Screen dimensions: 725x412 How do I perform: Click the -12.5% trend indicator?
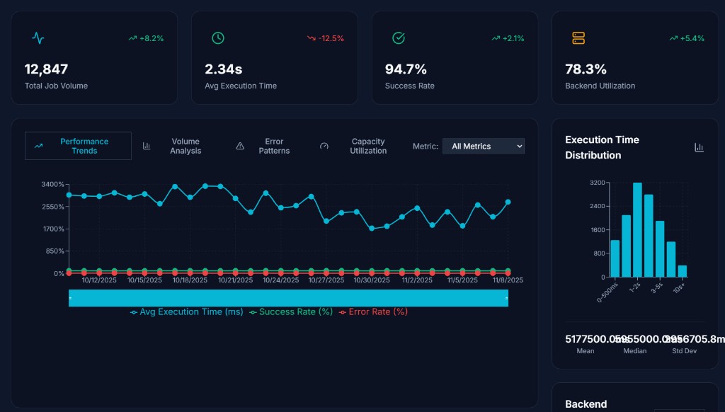coord(326,38)
